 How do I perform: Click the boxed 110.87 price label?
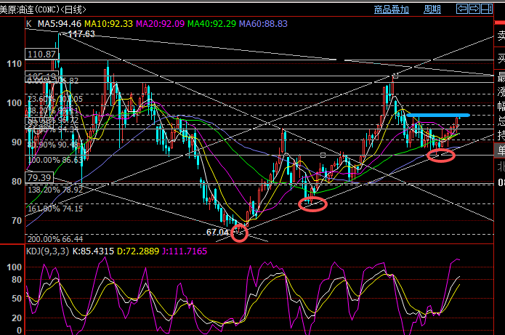point(42,54)
